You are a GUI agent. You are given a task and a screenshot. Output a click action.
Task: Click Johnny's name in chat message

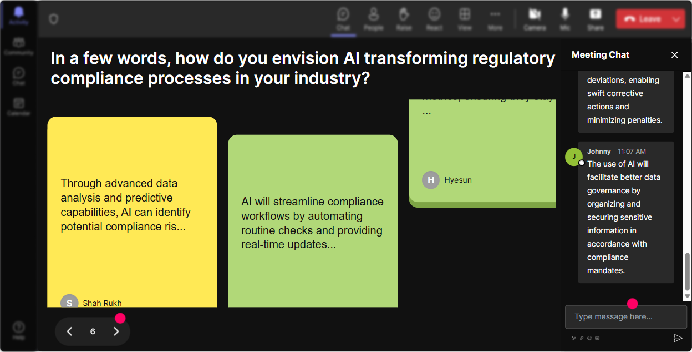point(599,151)
